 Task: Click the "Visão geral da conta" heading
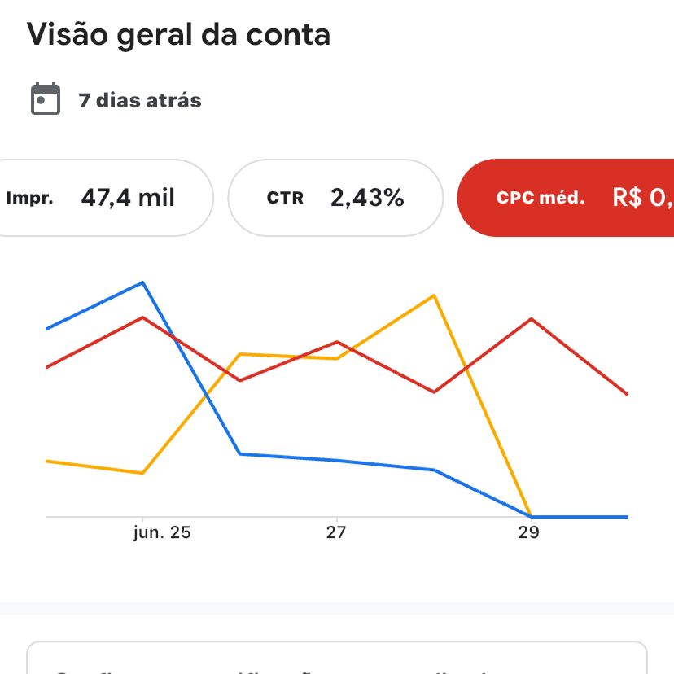[x=179, y=35]
